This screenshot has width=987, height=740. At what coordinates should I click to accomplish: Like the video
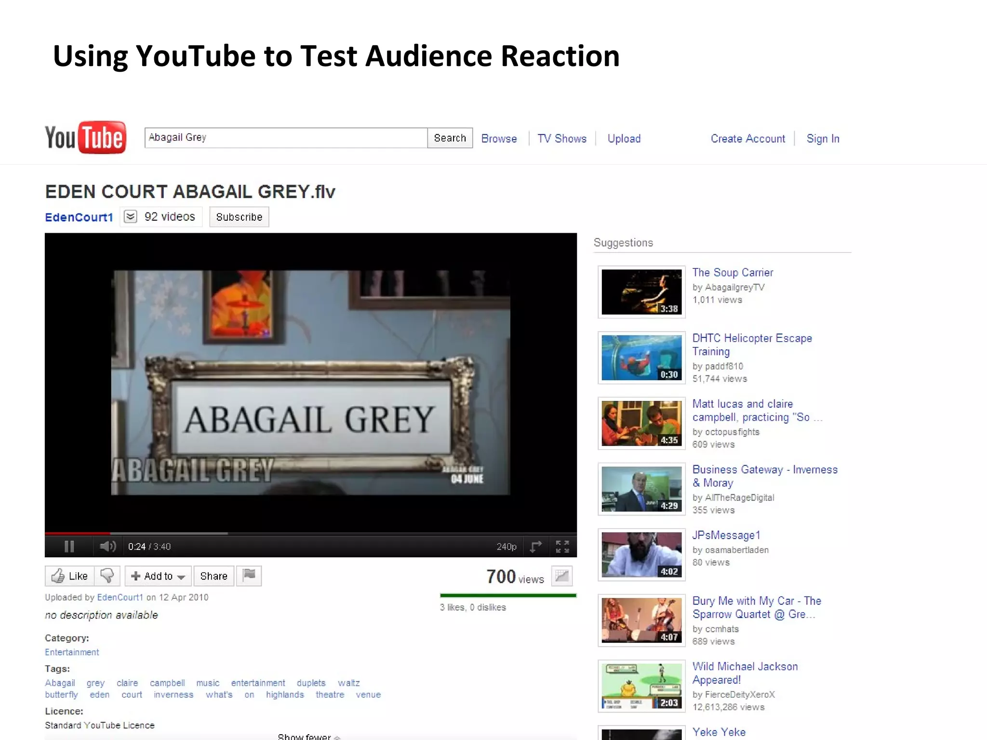click(70, 576)
